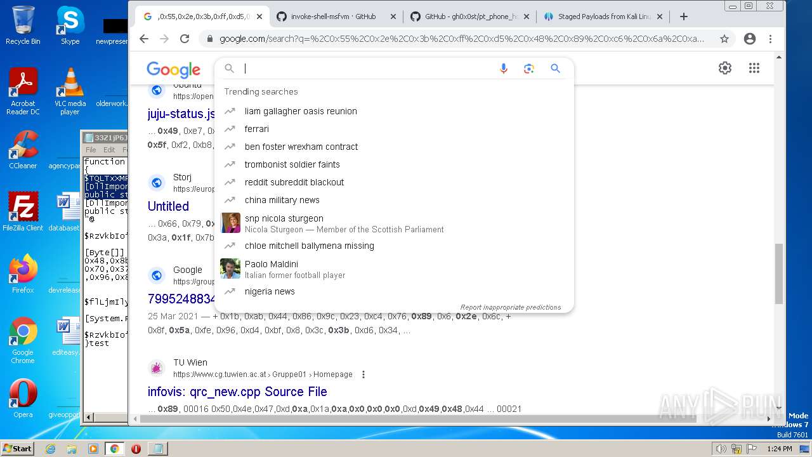The image size is (812, 457).
Task: Launch FileZilla Client shortcut
Action: [x=23, y=212]
